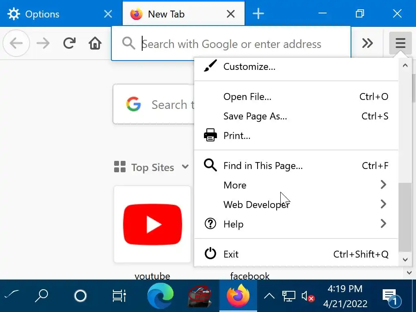Viewport: 416px width, 312px height.
Task: Close the Options tab
Action: (x=108, y=14)
